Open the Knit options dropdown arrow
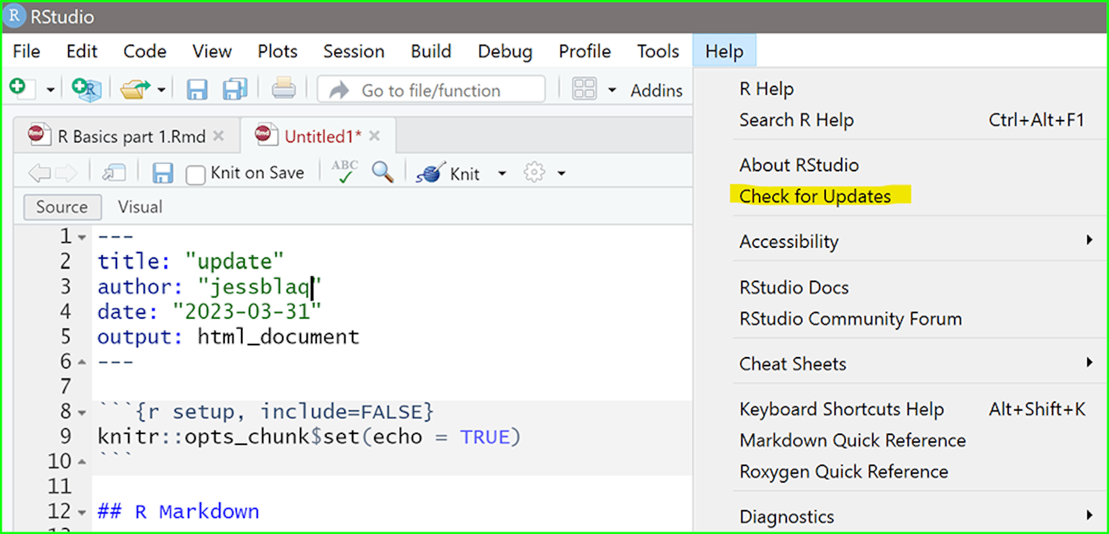The height and width of the screenshot is (534, 1109). (x=502, y=174)
